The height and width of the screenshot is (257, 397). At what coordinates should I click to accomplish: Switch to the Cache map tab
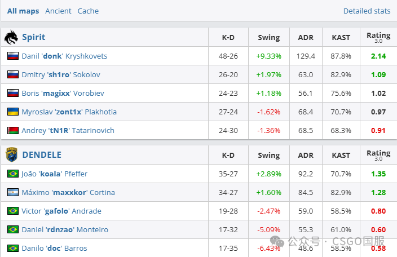click(x=88, y=11)
